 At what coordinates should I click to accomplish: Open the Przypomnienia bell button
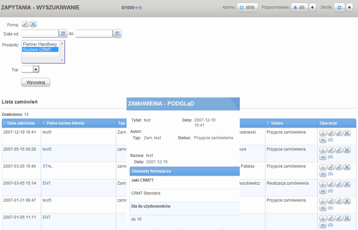pyautogui.click(x=299, y=7)
